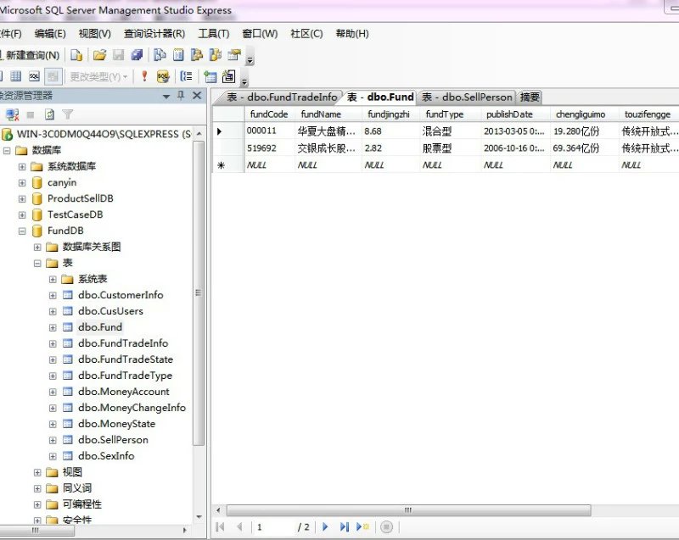Viewport: 679px width, 540px height.
Task: Click the Stop icon in Object Explorer
Action: [x=31, y=114]
